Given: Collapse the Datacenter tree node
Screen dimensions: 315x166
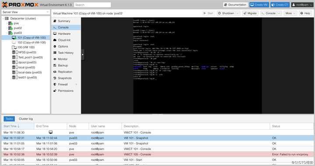Looking at the screenshot, I should [3, 18].
